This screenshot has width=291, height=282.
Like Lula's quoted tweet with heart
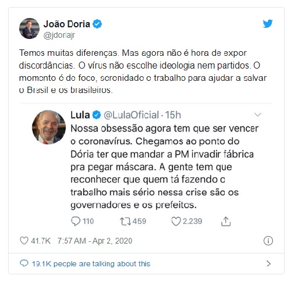click(176, 222)
